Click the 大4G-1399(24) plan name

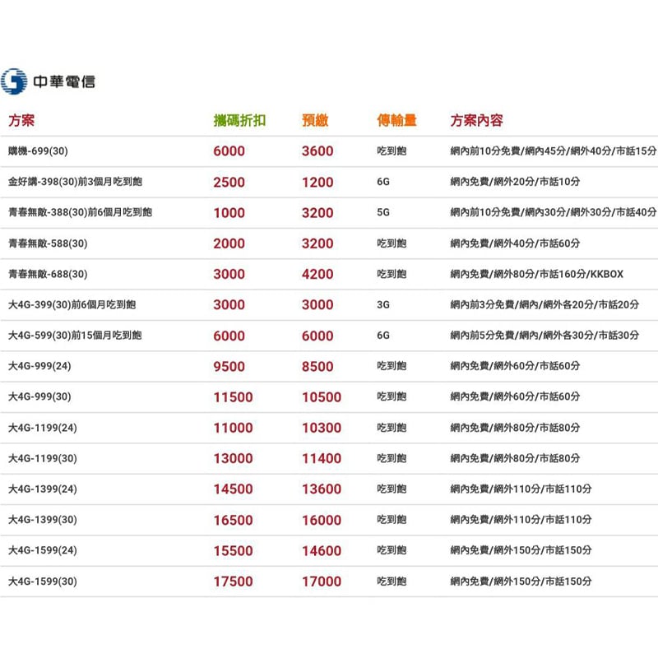pyautogui.click(x=43, y=489)
